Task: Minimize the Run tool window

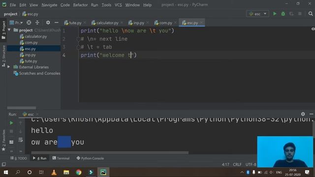Action: coord(311,114)
